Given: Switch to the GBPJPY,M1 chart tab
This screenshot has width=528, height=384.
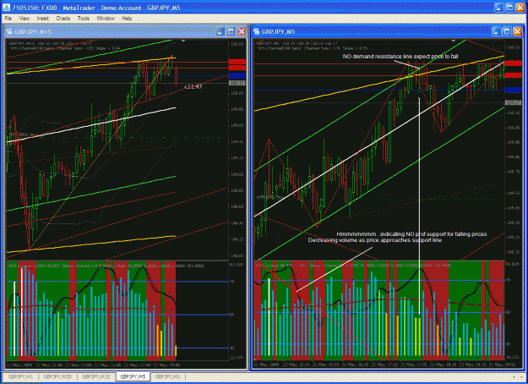Looking at the screenshot, I should coord(167,376).
